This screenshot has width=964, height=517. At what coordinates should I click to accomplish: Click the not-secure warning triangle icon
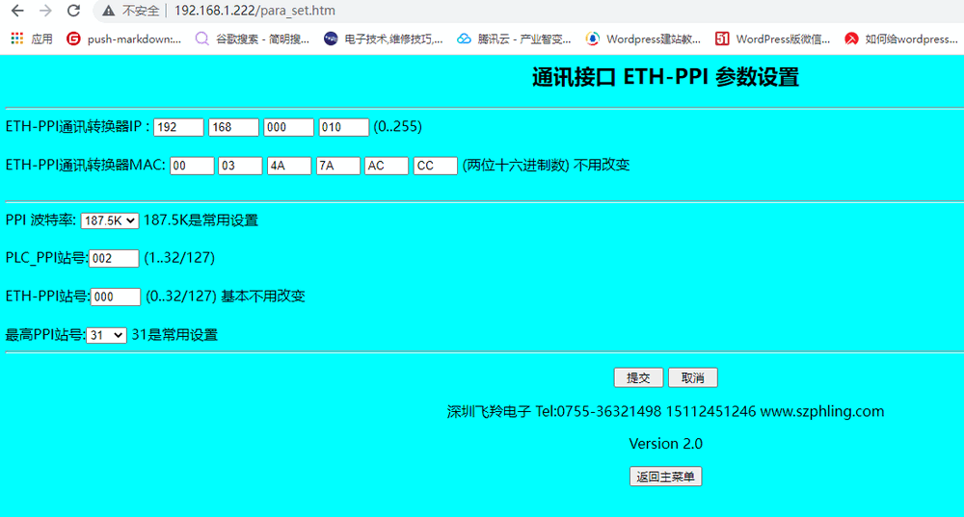[x=108, y=11]
